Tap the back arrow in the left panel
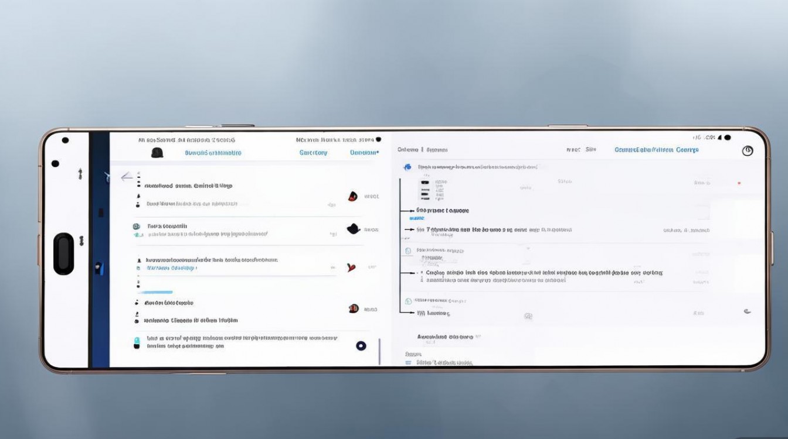This screenshot has width=788, height=439. (126, 177)
